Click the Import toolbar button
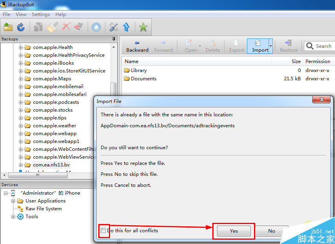 tap(258, 46)
